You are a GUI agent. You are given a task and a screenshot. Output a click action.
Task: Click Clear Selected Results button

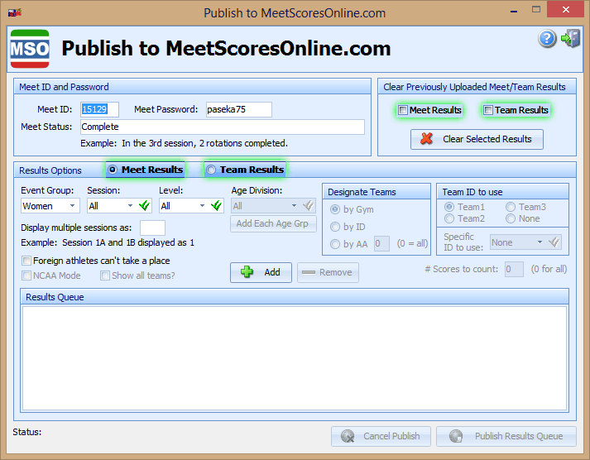pyautogui.click(x=477, y=139)
